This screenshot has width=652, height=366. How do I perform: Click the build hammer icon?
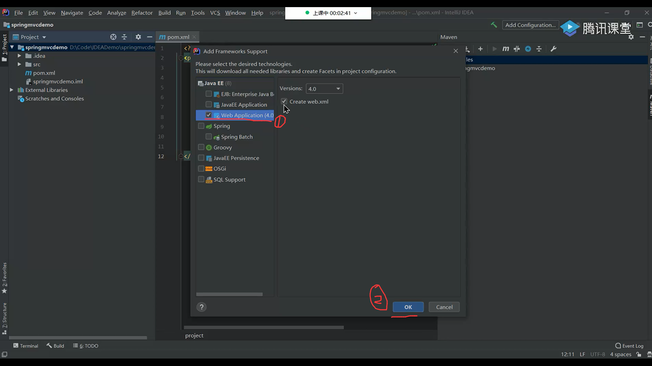(x=494, y=25)
